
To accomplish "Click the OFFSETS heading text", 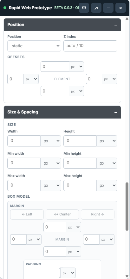I will [16, 57].
